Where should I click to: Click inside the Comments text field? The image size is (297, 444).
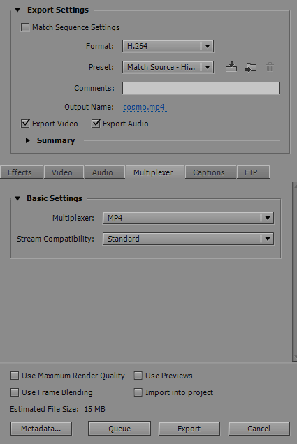(x=201, y=88)
